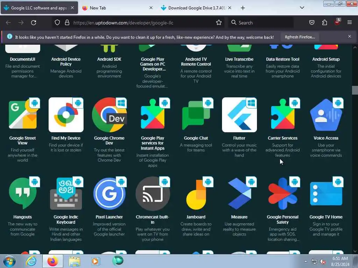
Task: Go back to previous page
Action: click(x=8, y=23)
